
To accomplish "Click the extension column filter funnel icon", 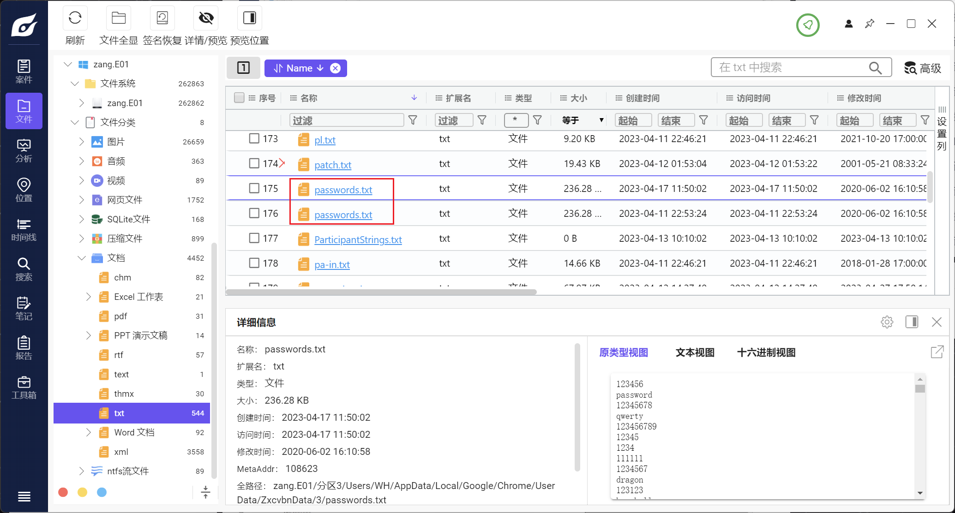I will click(x=482, y=120).
